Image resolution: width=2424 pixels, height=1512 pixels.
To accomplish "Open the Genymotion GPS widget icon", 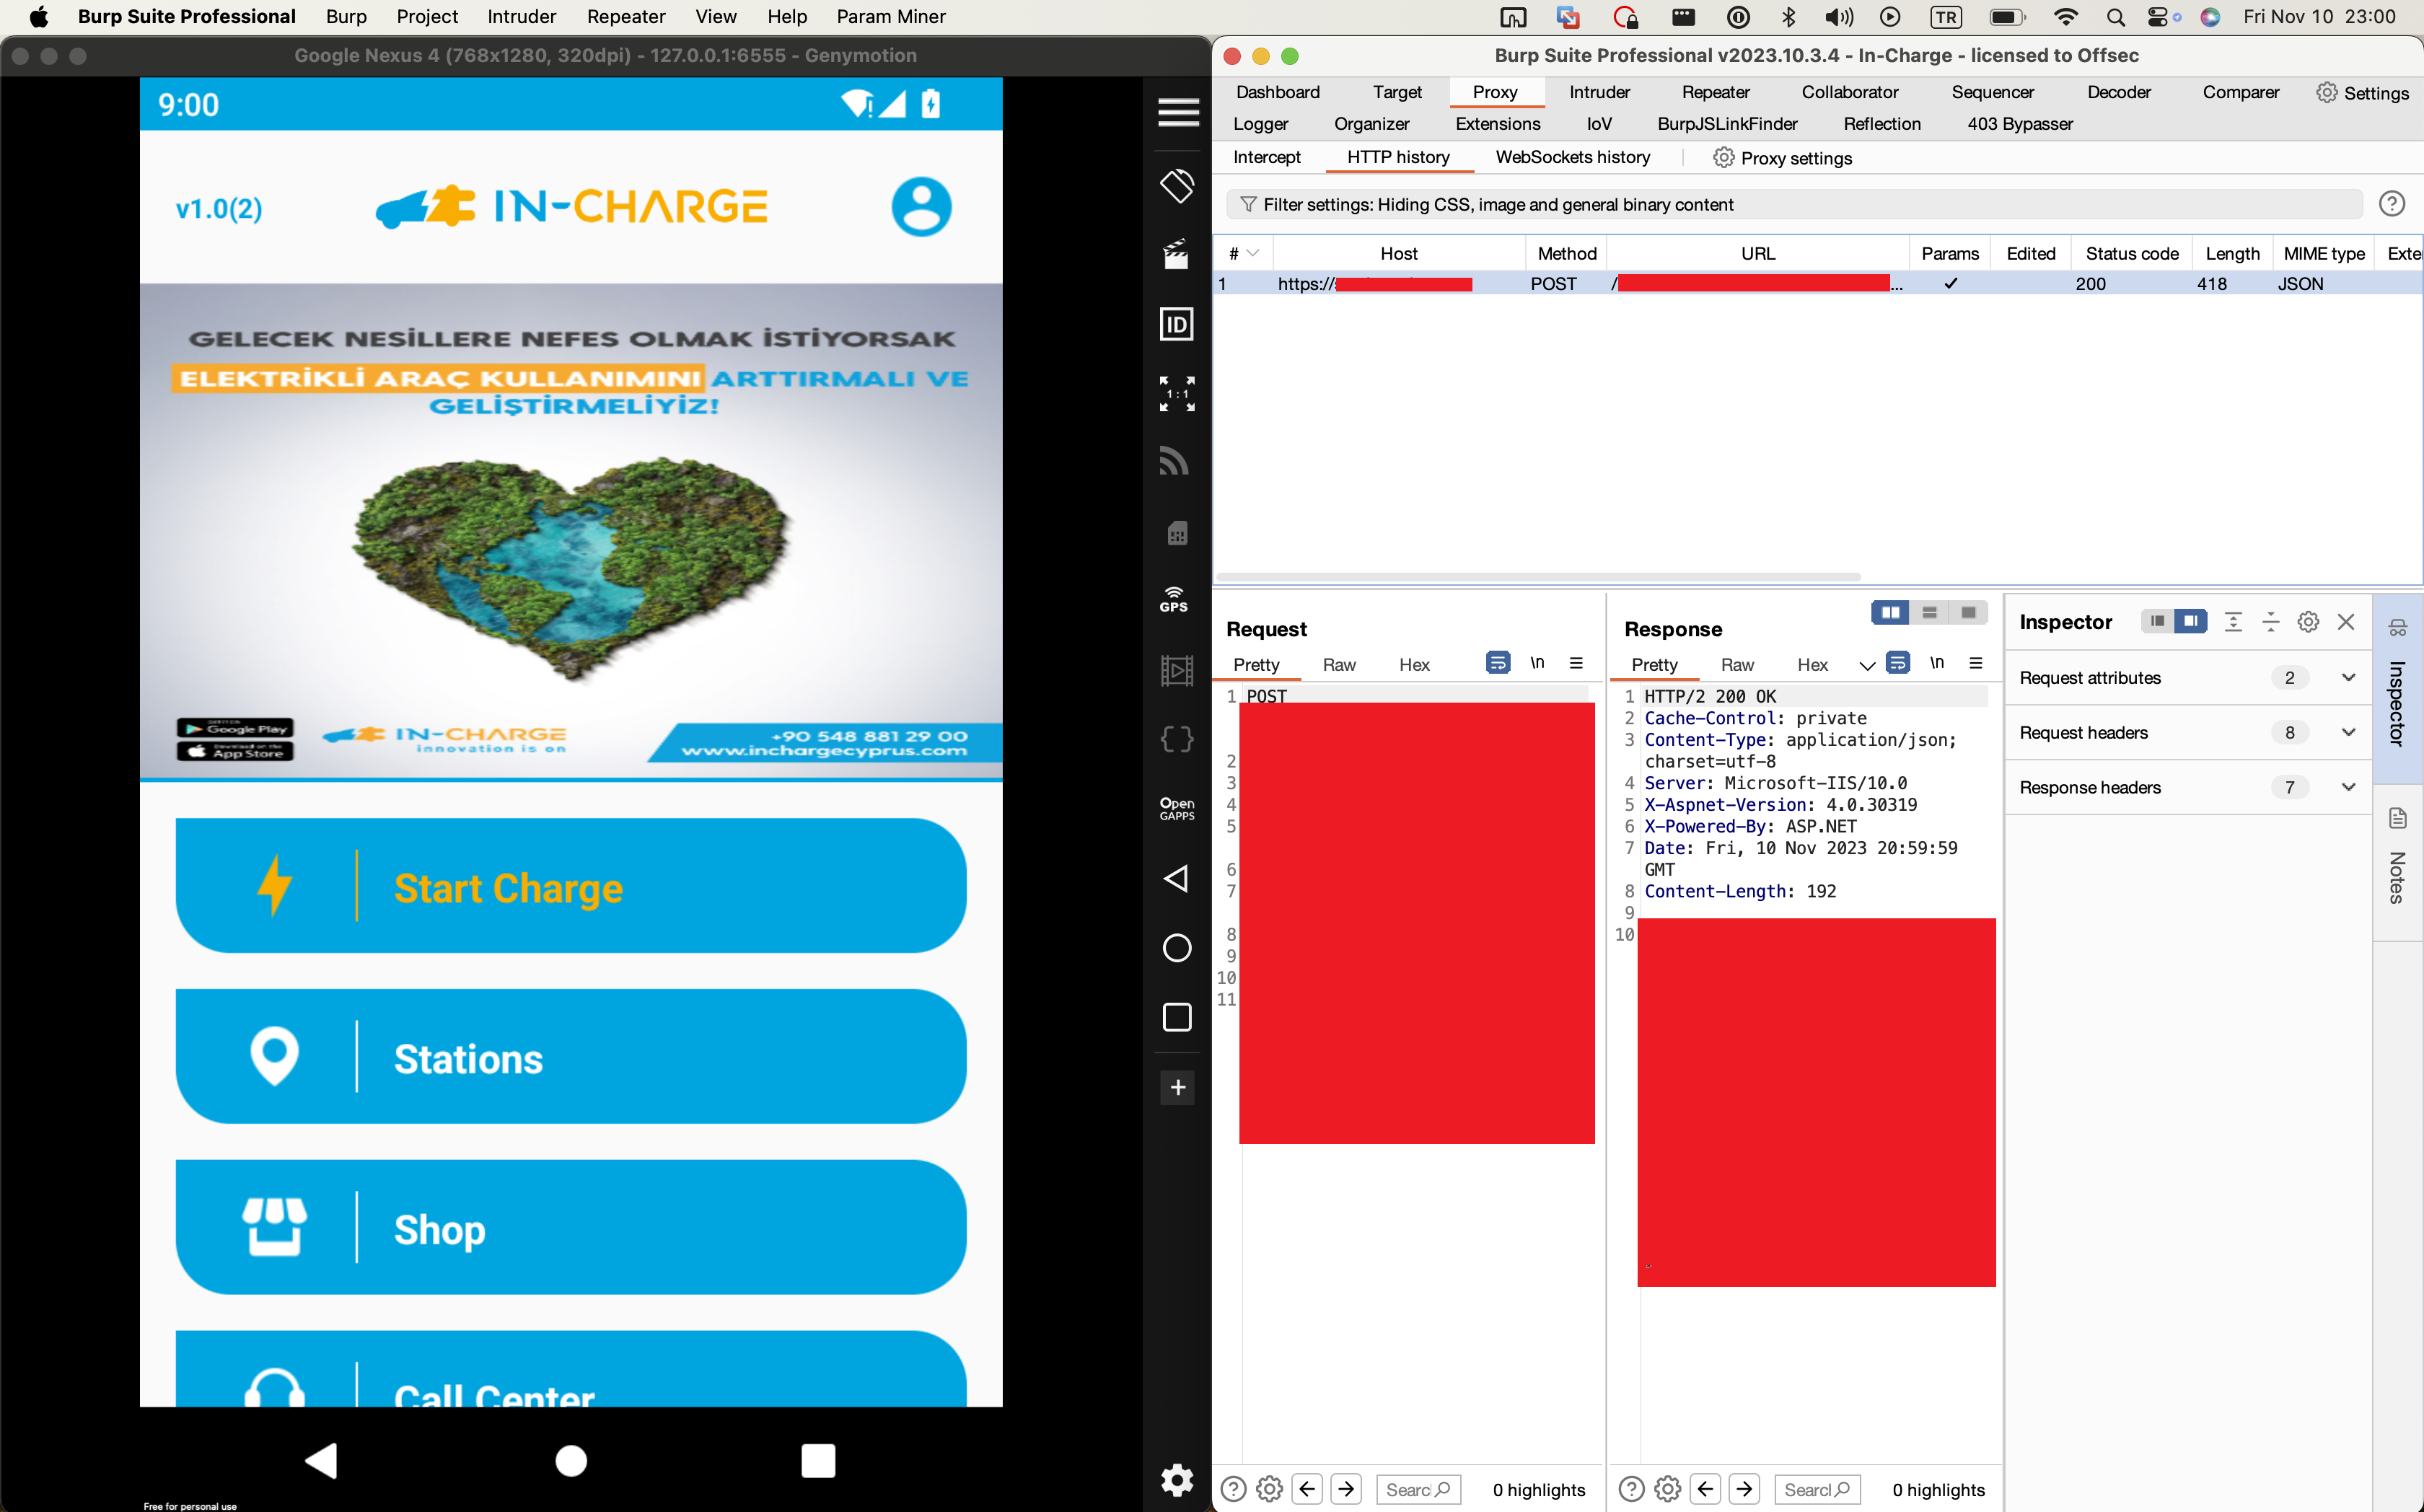I will tap(1174, 599).
